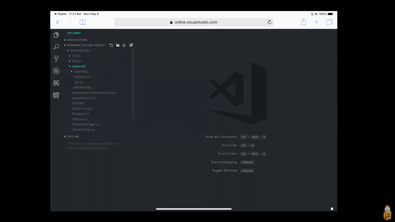395x222 pixels.
Task: Collapse all folders in Explorer
Action: point(131,45)
